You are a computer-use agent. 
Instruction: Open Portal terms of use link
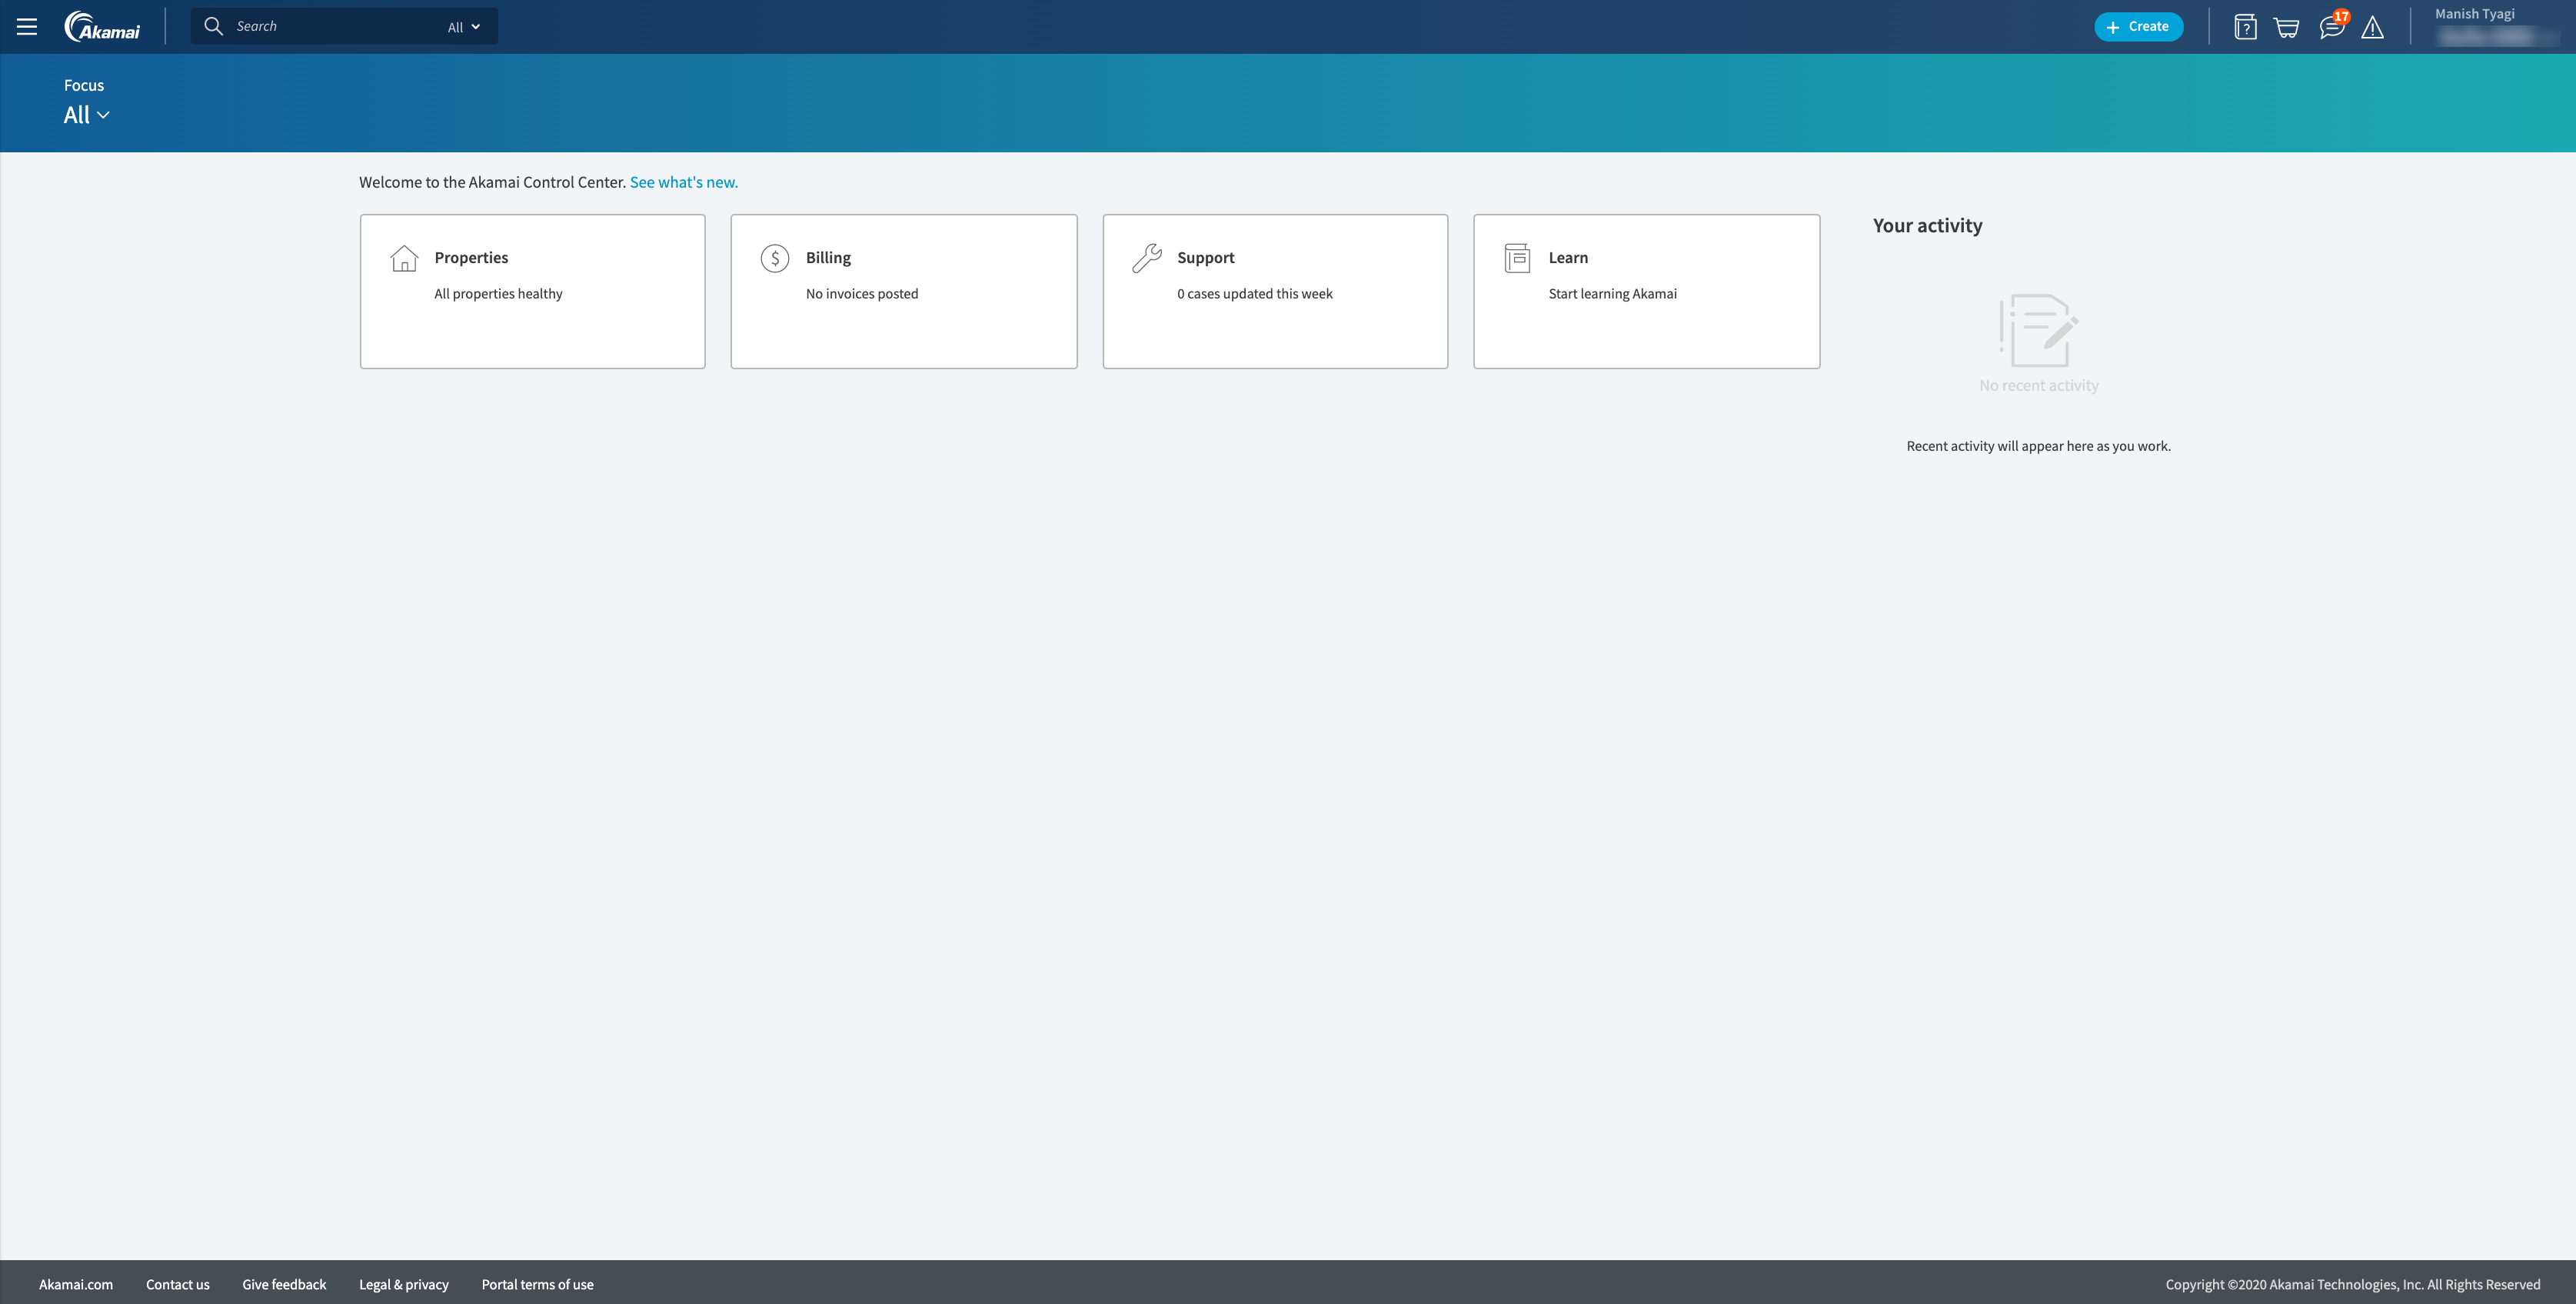pos(537,1284)
